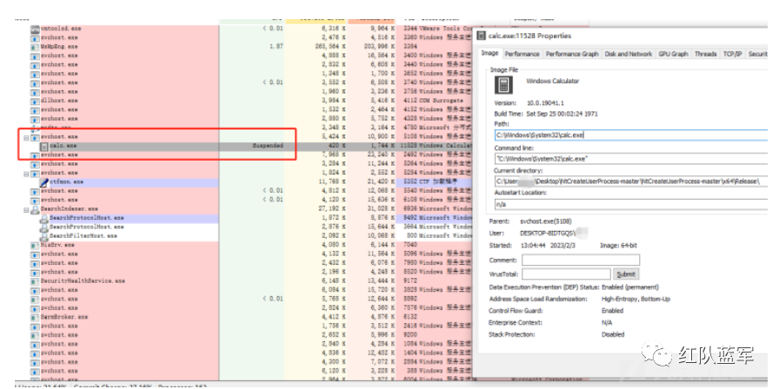Click the Stack Protection 'Disabled' value

point(613,335)
